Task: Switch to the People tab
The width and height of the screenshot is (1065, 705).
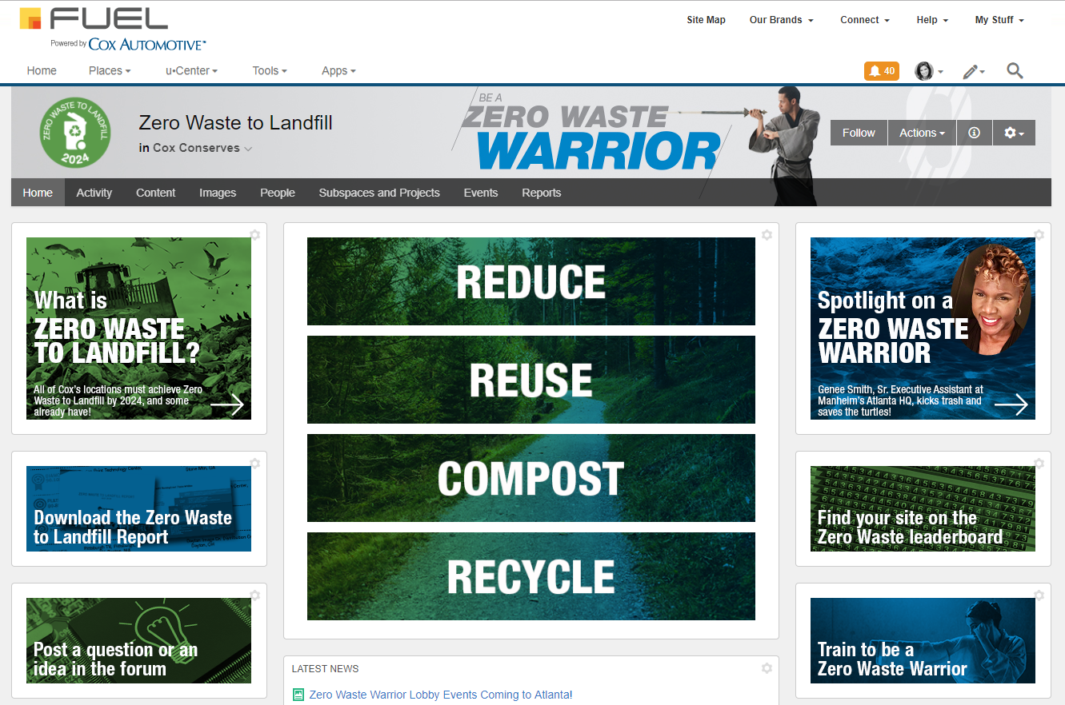Action: [x=278, y=193]
